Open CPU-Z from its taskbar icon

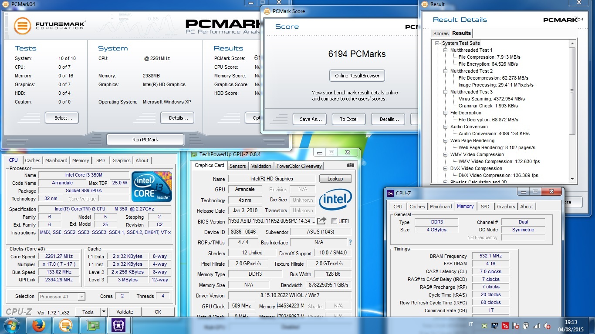[x=118, y=325]
